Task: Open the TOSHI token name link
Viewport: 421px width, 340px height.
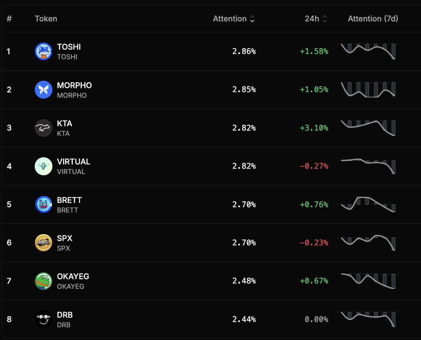Action: [x=69, y=47]
